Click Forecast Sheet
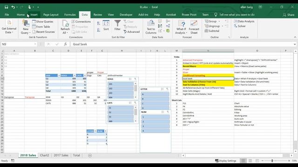The image size is (298, 167). 194,27
